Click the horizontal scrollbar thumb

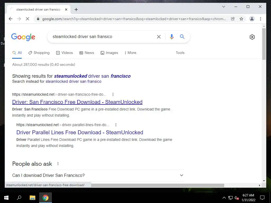tap(158, 185)
